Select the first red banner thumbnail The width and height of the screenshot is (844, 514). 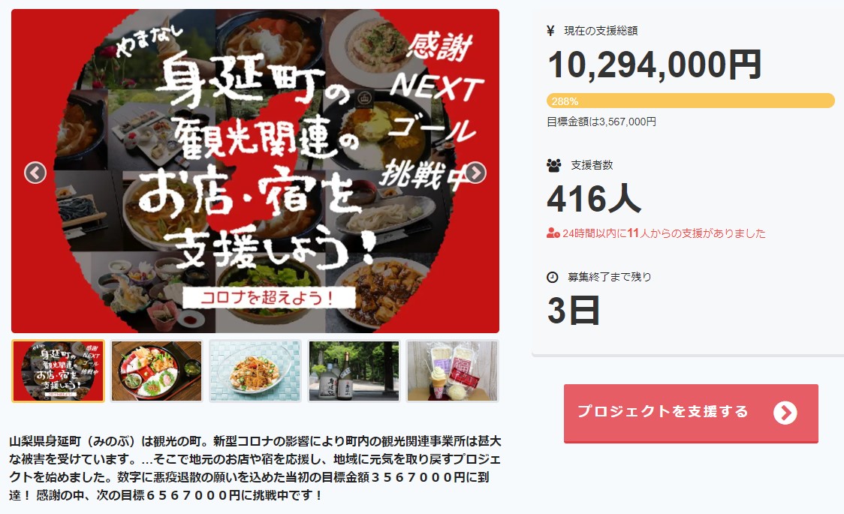click(58, 371)
